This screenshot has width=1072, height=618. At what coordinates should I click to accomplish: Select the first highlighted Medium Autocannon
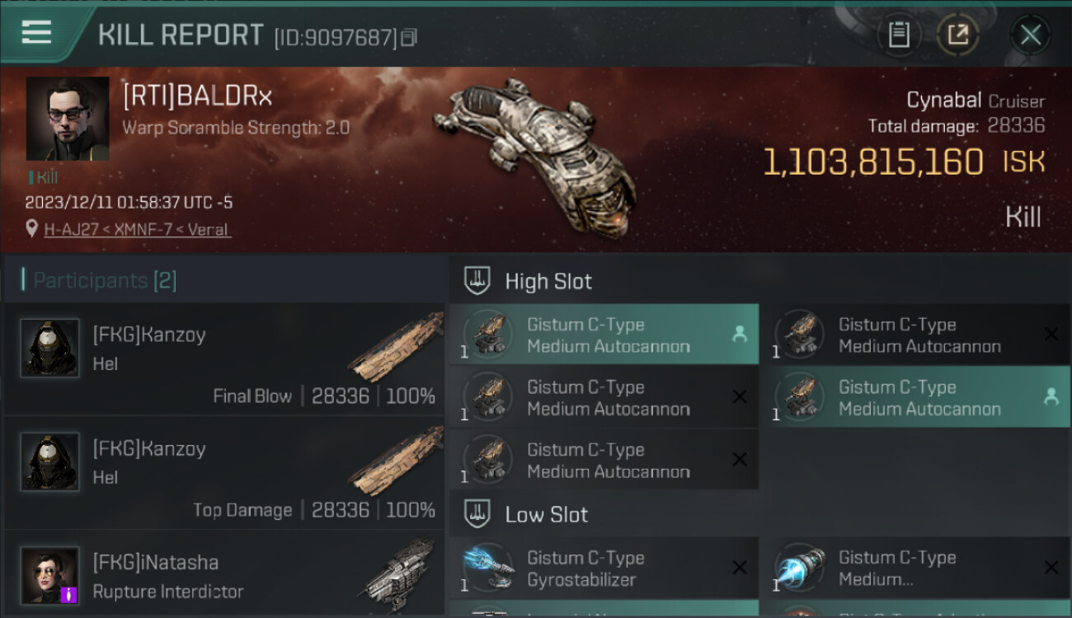coord(604,335)
